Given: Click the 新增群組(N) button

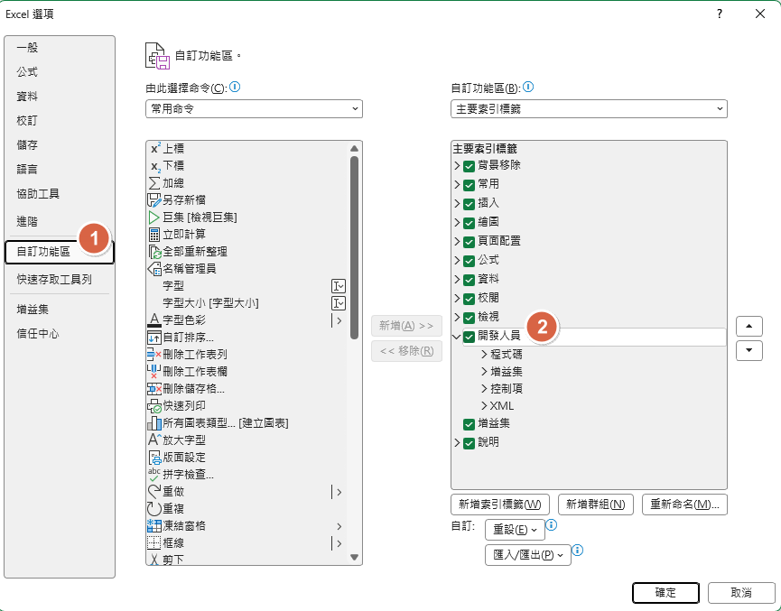Looking at the screenshot, I should pyautogui.click(x=596, y=505).
